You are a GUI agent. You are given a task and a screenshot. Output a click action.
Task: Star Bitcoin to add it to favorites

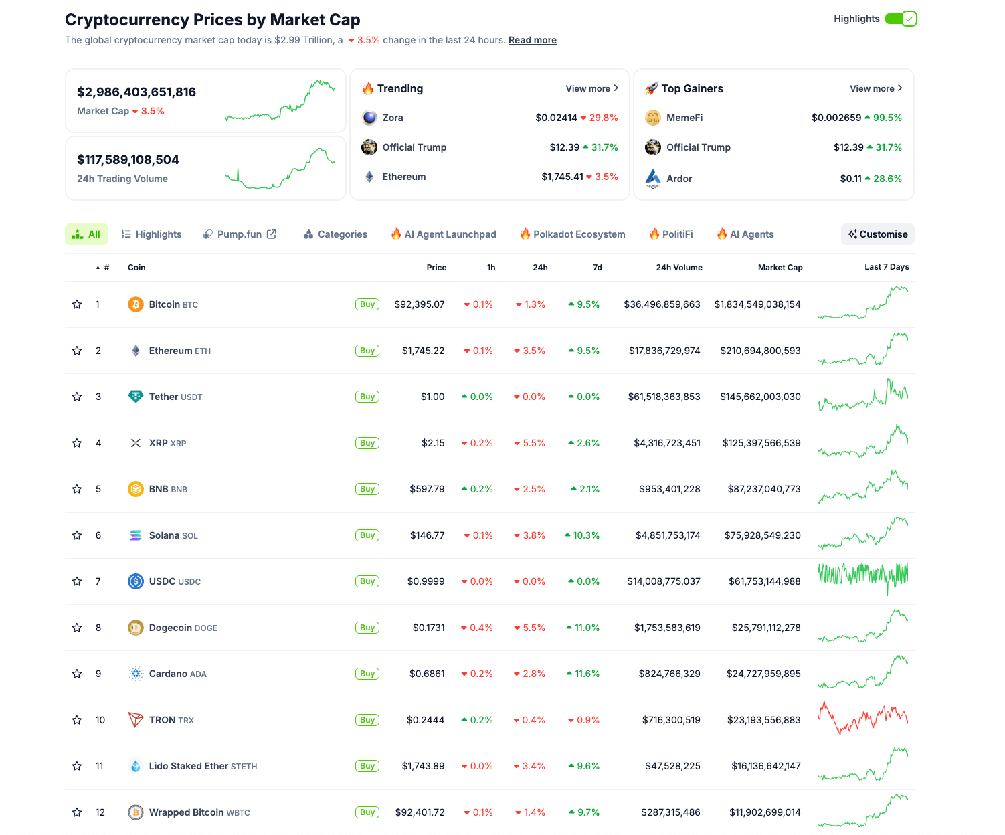[76, 304]
